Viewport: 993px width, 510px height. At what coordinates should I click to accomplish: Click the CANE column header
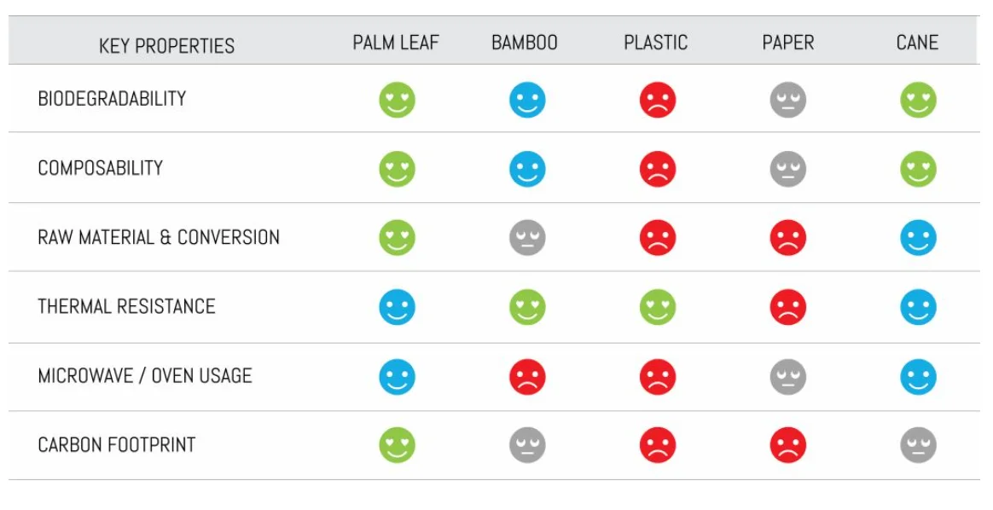pos(917,43)
